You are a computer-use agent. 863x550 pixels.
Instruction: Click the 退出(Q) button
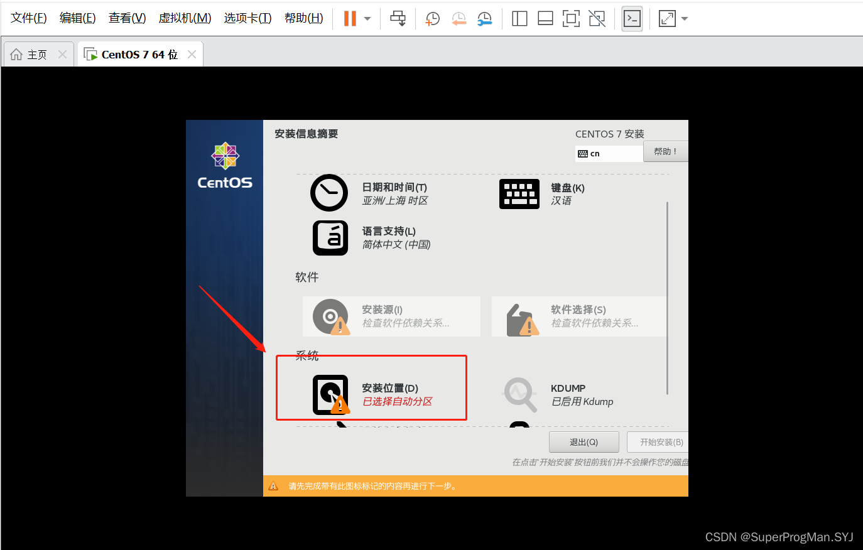(x=584, y=442)
